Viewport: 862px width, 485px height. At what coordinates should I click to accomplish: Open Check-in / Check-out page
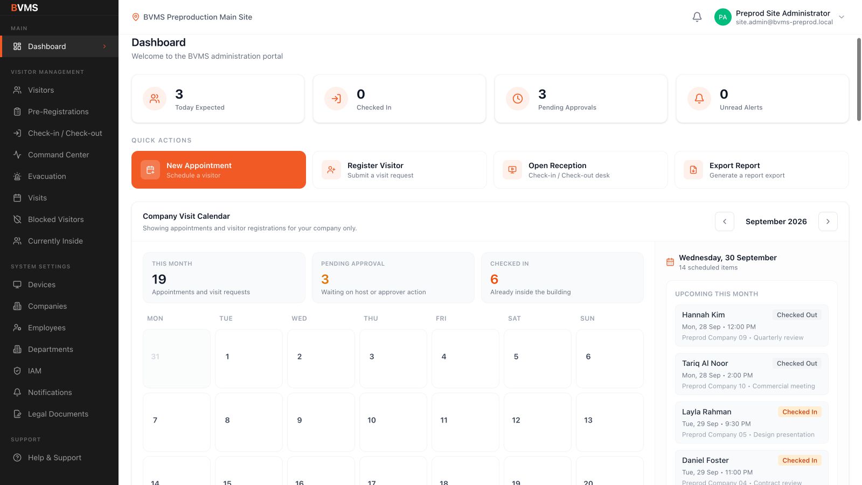point(59,133)
